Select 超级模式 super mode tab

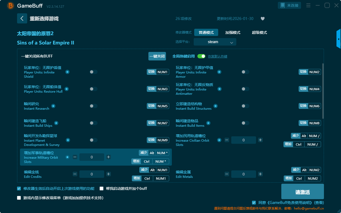click(259, 32)
